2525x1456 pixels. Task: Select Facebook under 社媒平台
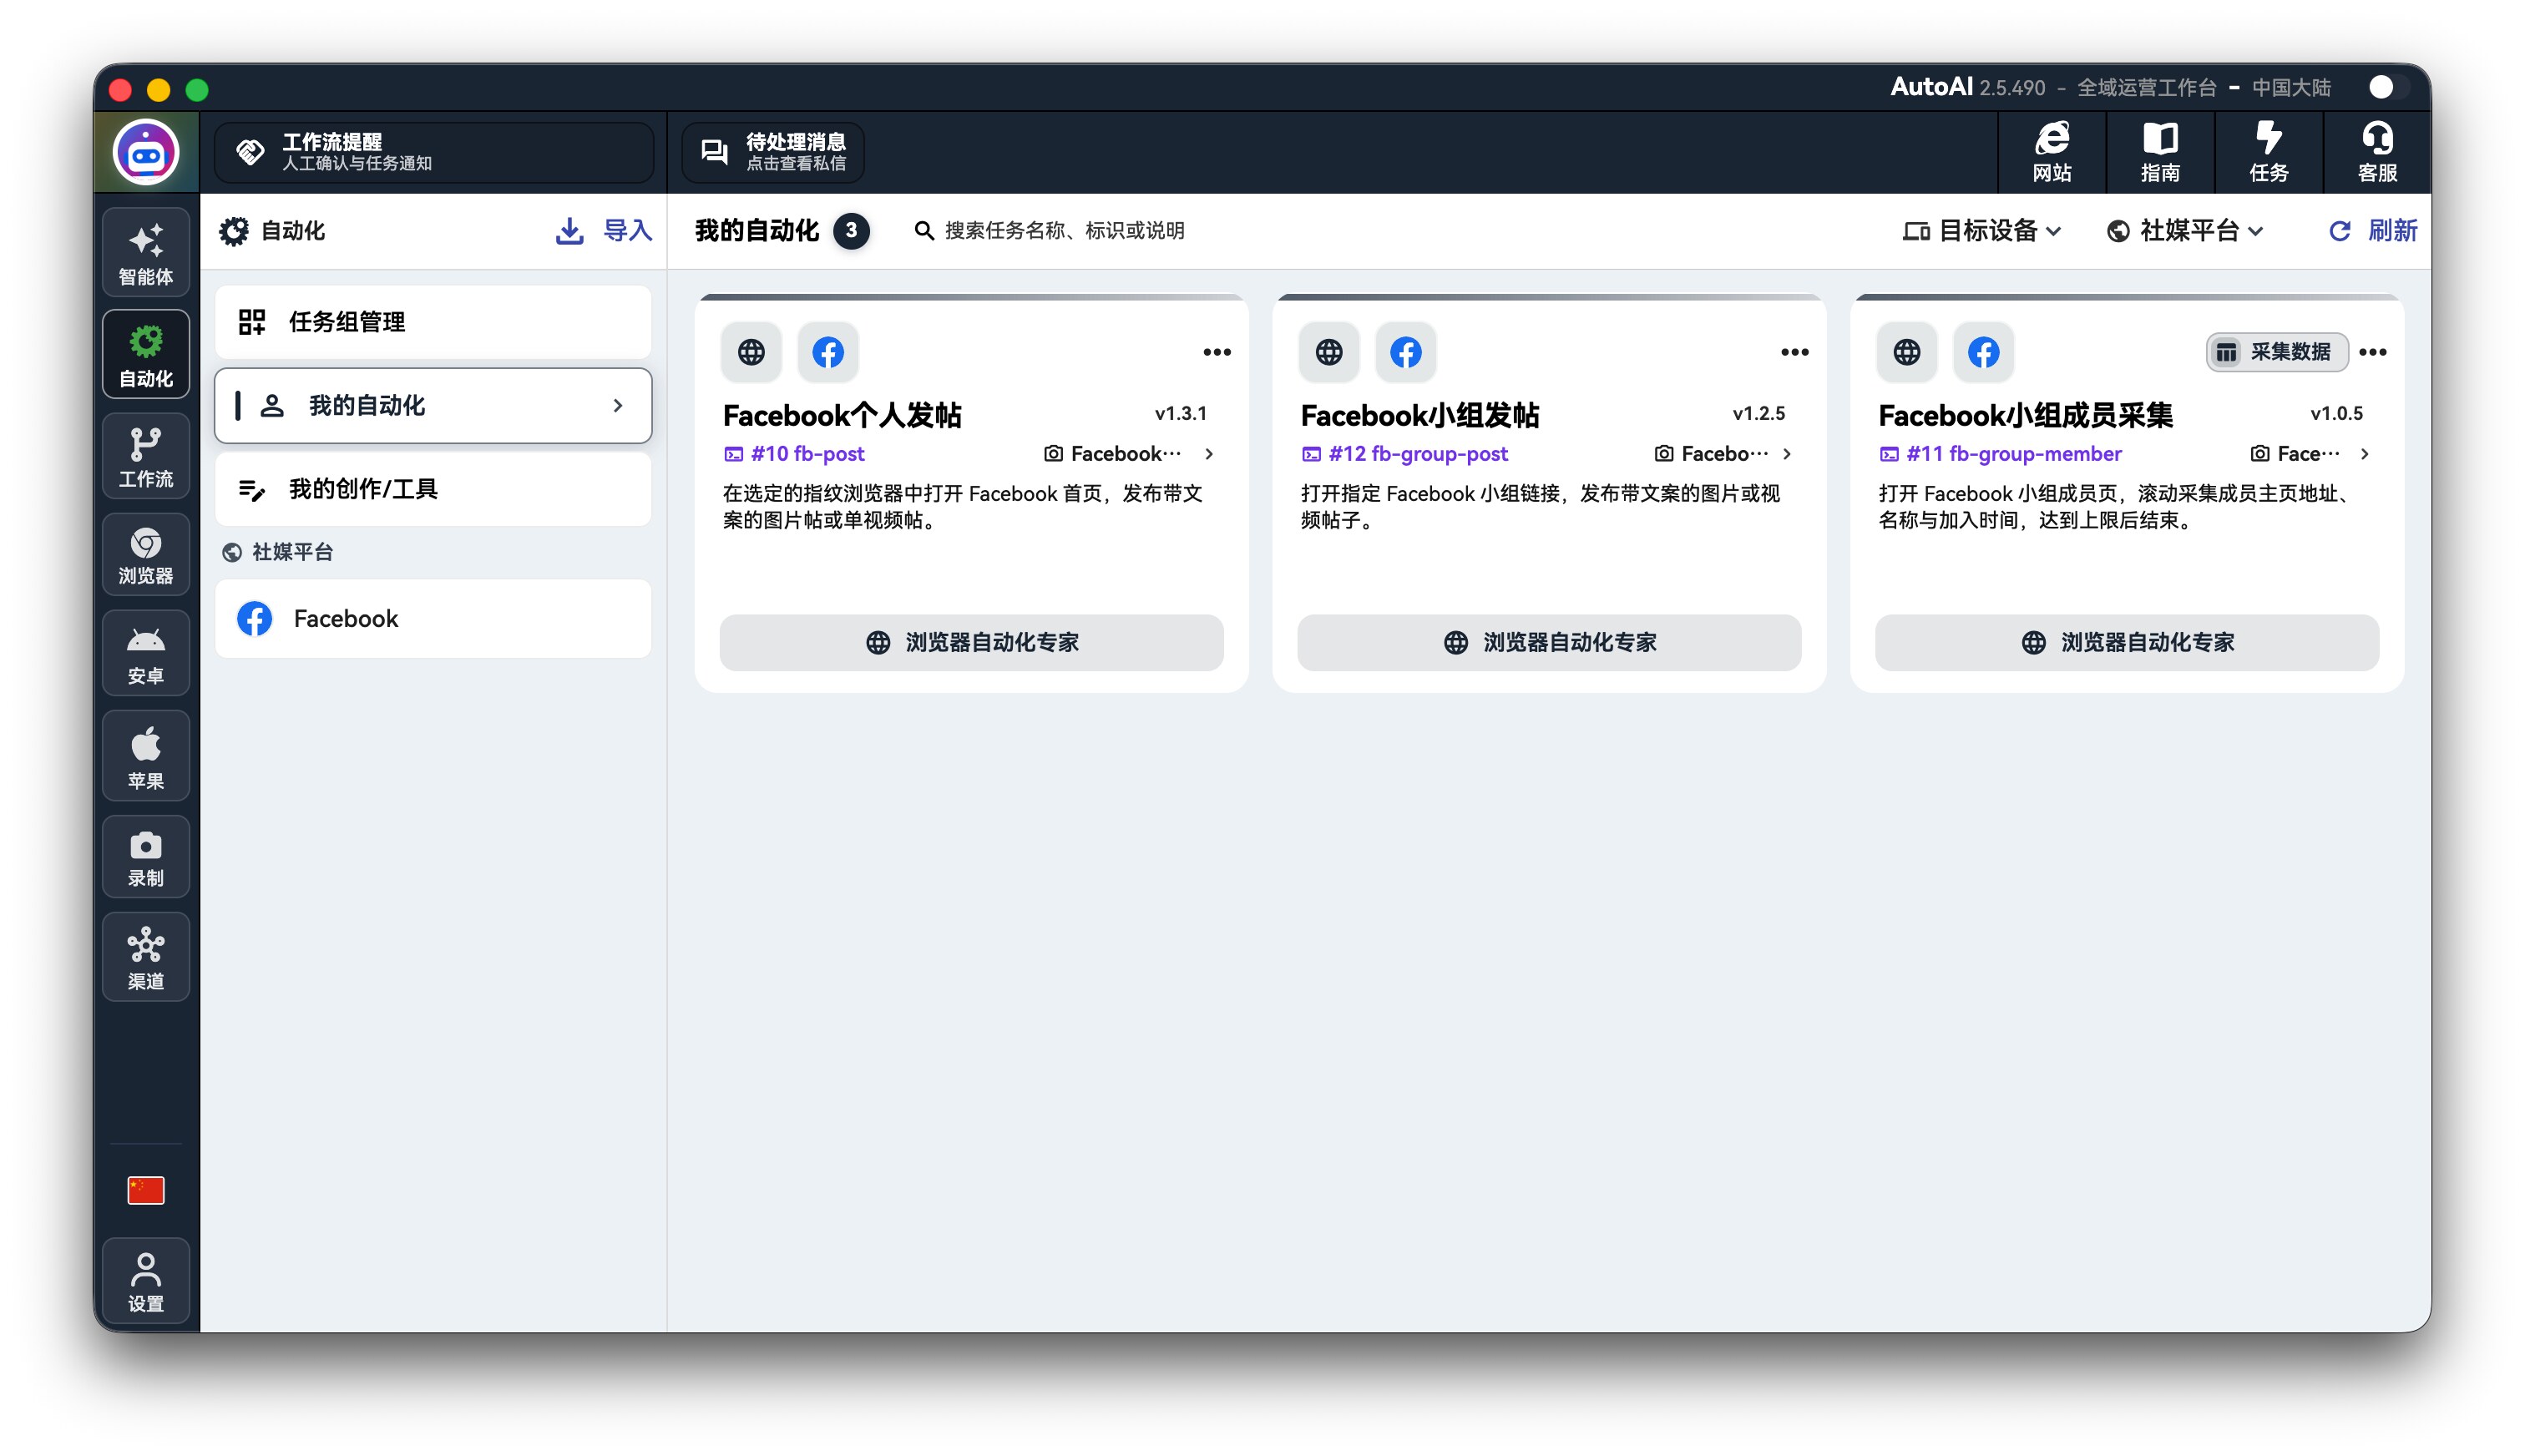pos(433,619)
